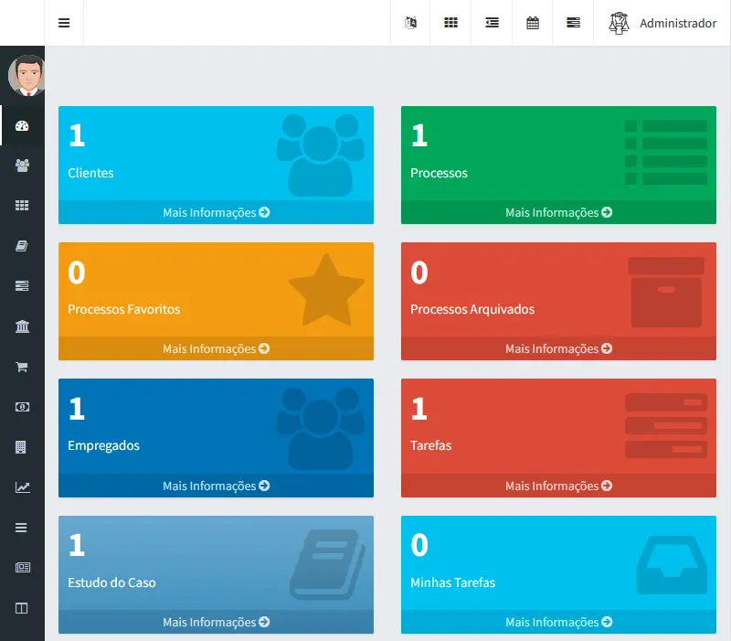This screenshot has width=731, height=641.
Task: Open the calendar icon in top bar
Action: pos(533,23)
